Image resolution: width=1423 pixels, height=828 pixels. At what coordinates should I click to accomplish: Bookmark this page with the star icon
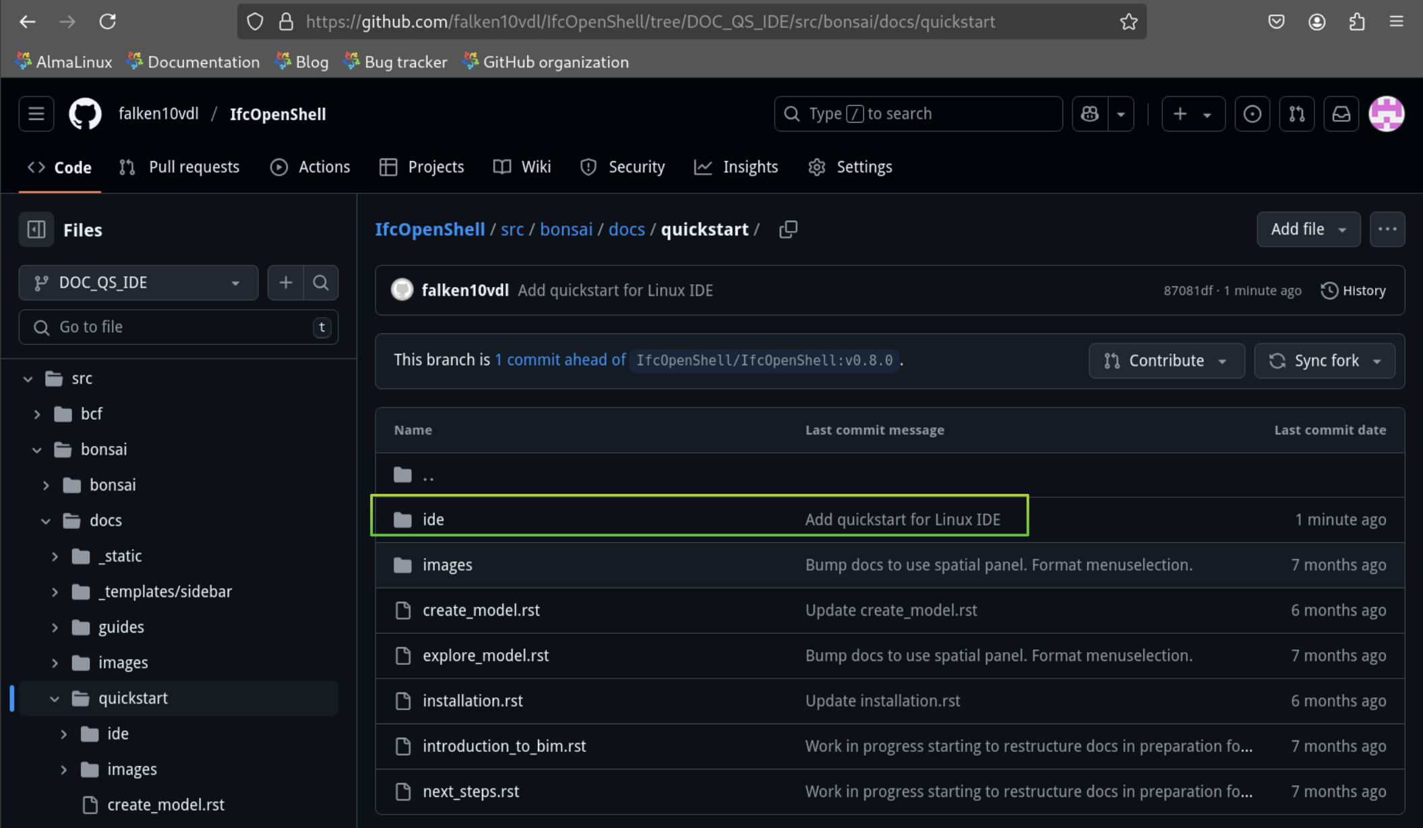(x=1128, y=22)
